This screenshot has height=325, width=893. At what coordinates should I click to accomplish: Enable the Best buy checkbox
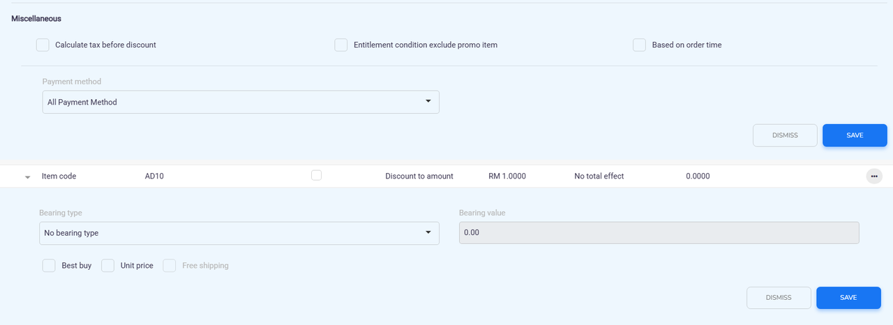coord(49,266)
